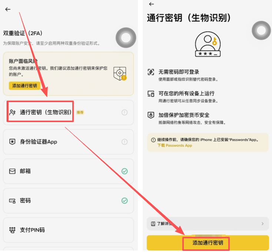The height and width of the screenshot is (252, 272).
Task: Tap info icon in Passwords App notice
Action: pos(153,140)
